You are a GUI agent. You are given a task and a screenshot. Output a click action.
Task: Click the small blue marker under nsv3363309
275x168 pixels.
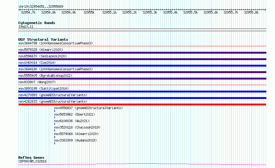click(55, 143)
